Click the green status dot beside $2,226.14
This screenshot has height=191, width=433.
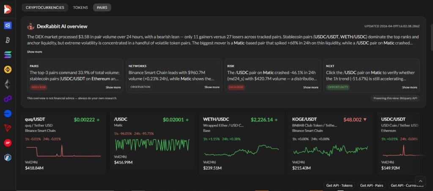pyautogui.click(x=276, y=120)
